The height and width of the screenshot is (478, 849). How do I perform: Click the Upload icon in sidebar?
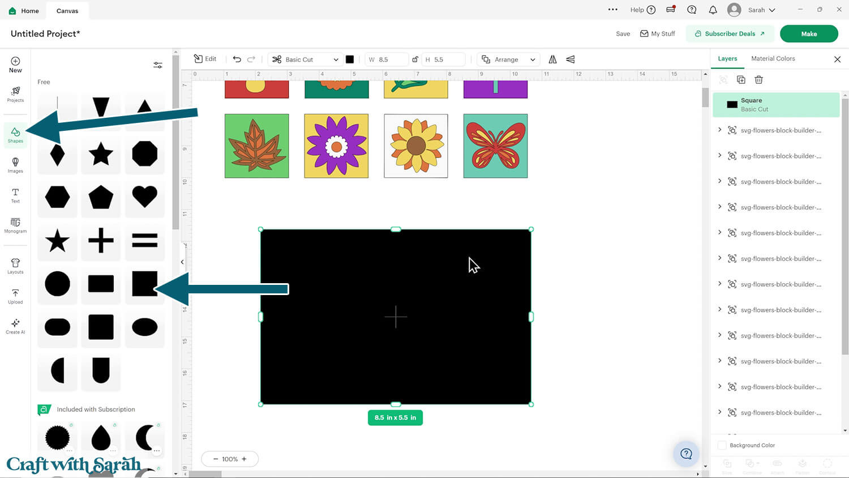15,296
